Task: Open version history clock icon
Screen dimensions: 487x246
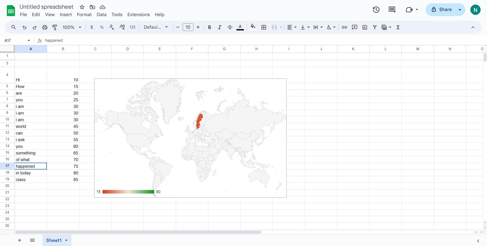Action: click(376, 10)
